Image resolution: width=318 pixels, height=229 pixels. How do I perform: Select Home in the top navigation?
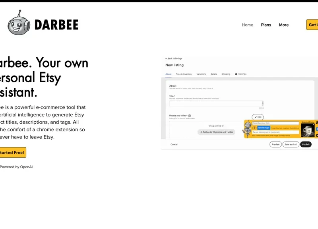(247, 25)
